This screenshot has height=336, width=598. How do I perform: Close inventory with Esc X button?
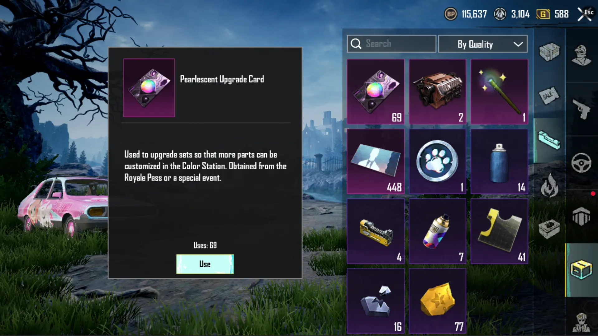585,14
